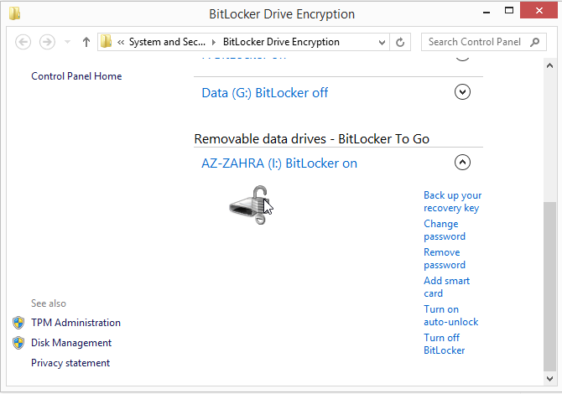Open the address bar history dropdown
This screenshot has height=394, width=562.
point(382,42)
